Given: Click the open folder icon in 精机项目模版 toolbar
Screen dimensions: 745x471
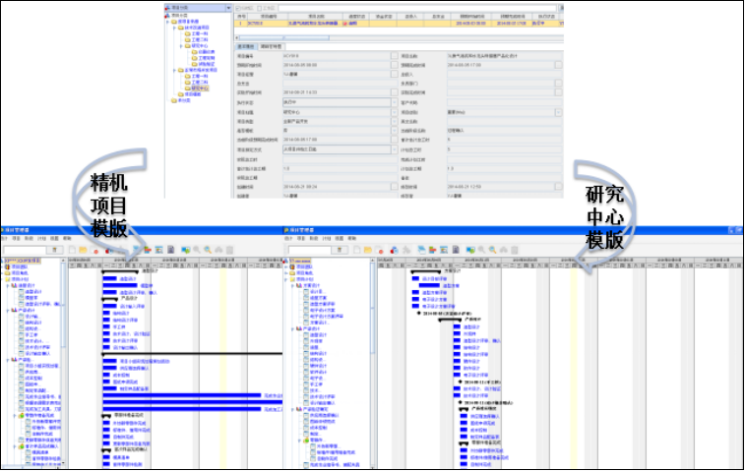Looking at the screenshot, I should click(85, 249).
